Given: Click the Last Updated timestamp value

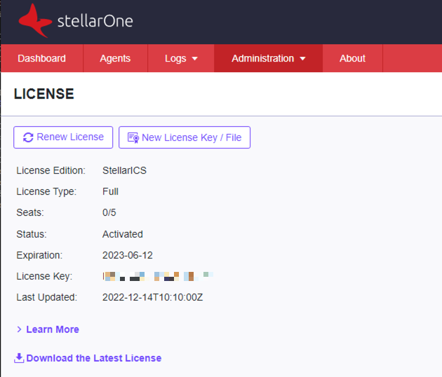Looking at the screenshot, I should (x=152, y=297).
